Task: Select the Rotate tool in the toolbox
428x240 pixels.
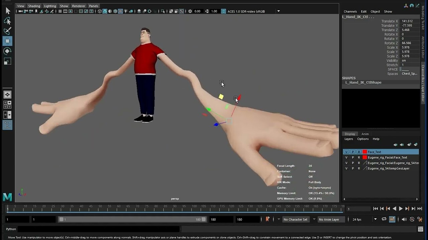Action: pyautogui.click(x=7, y=51)
